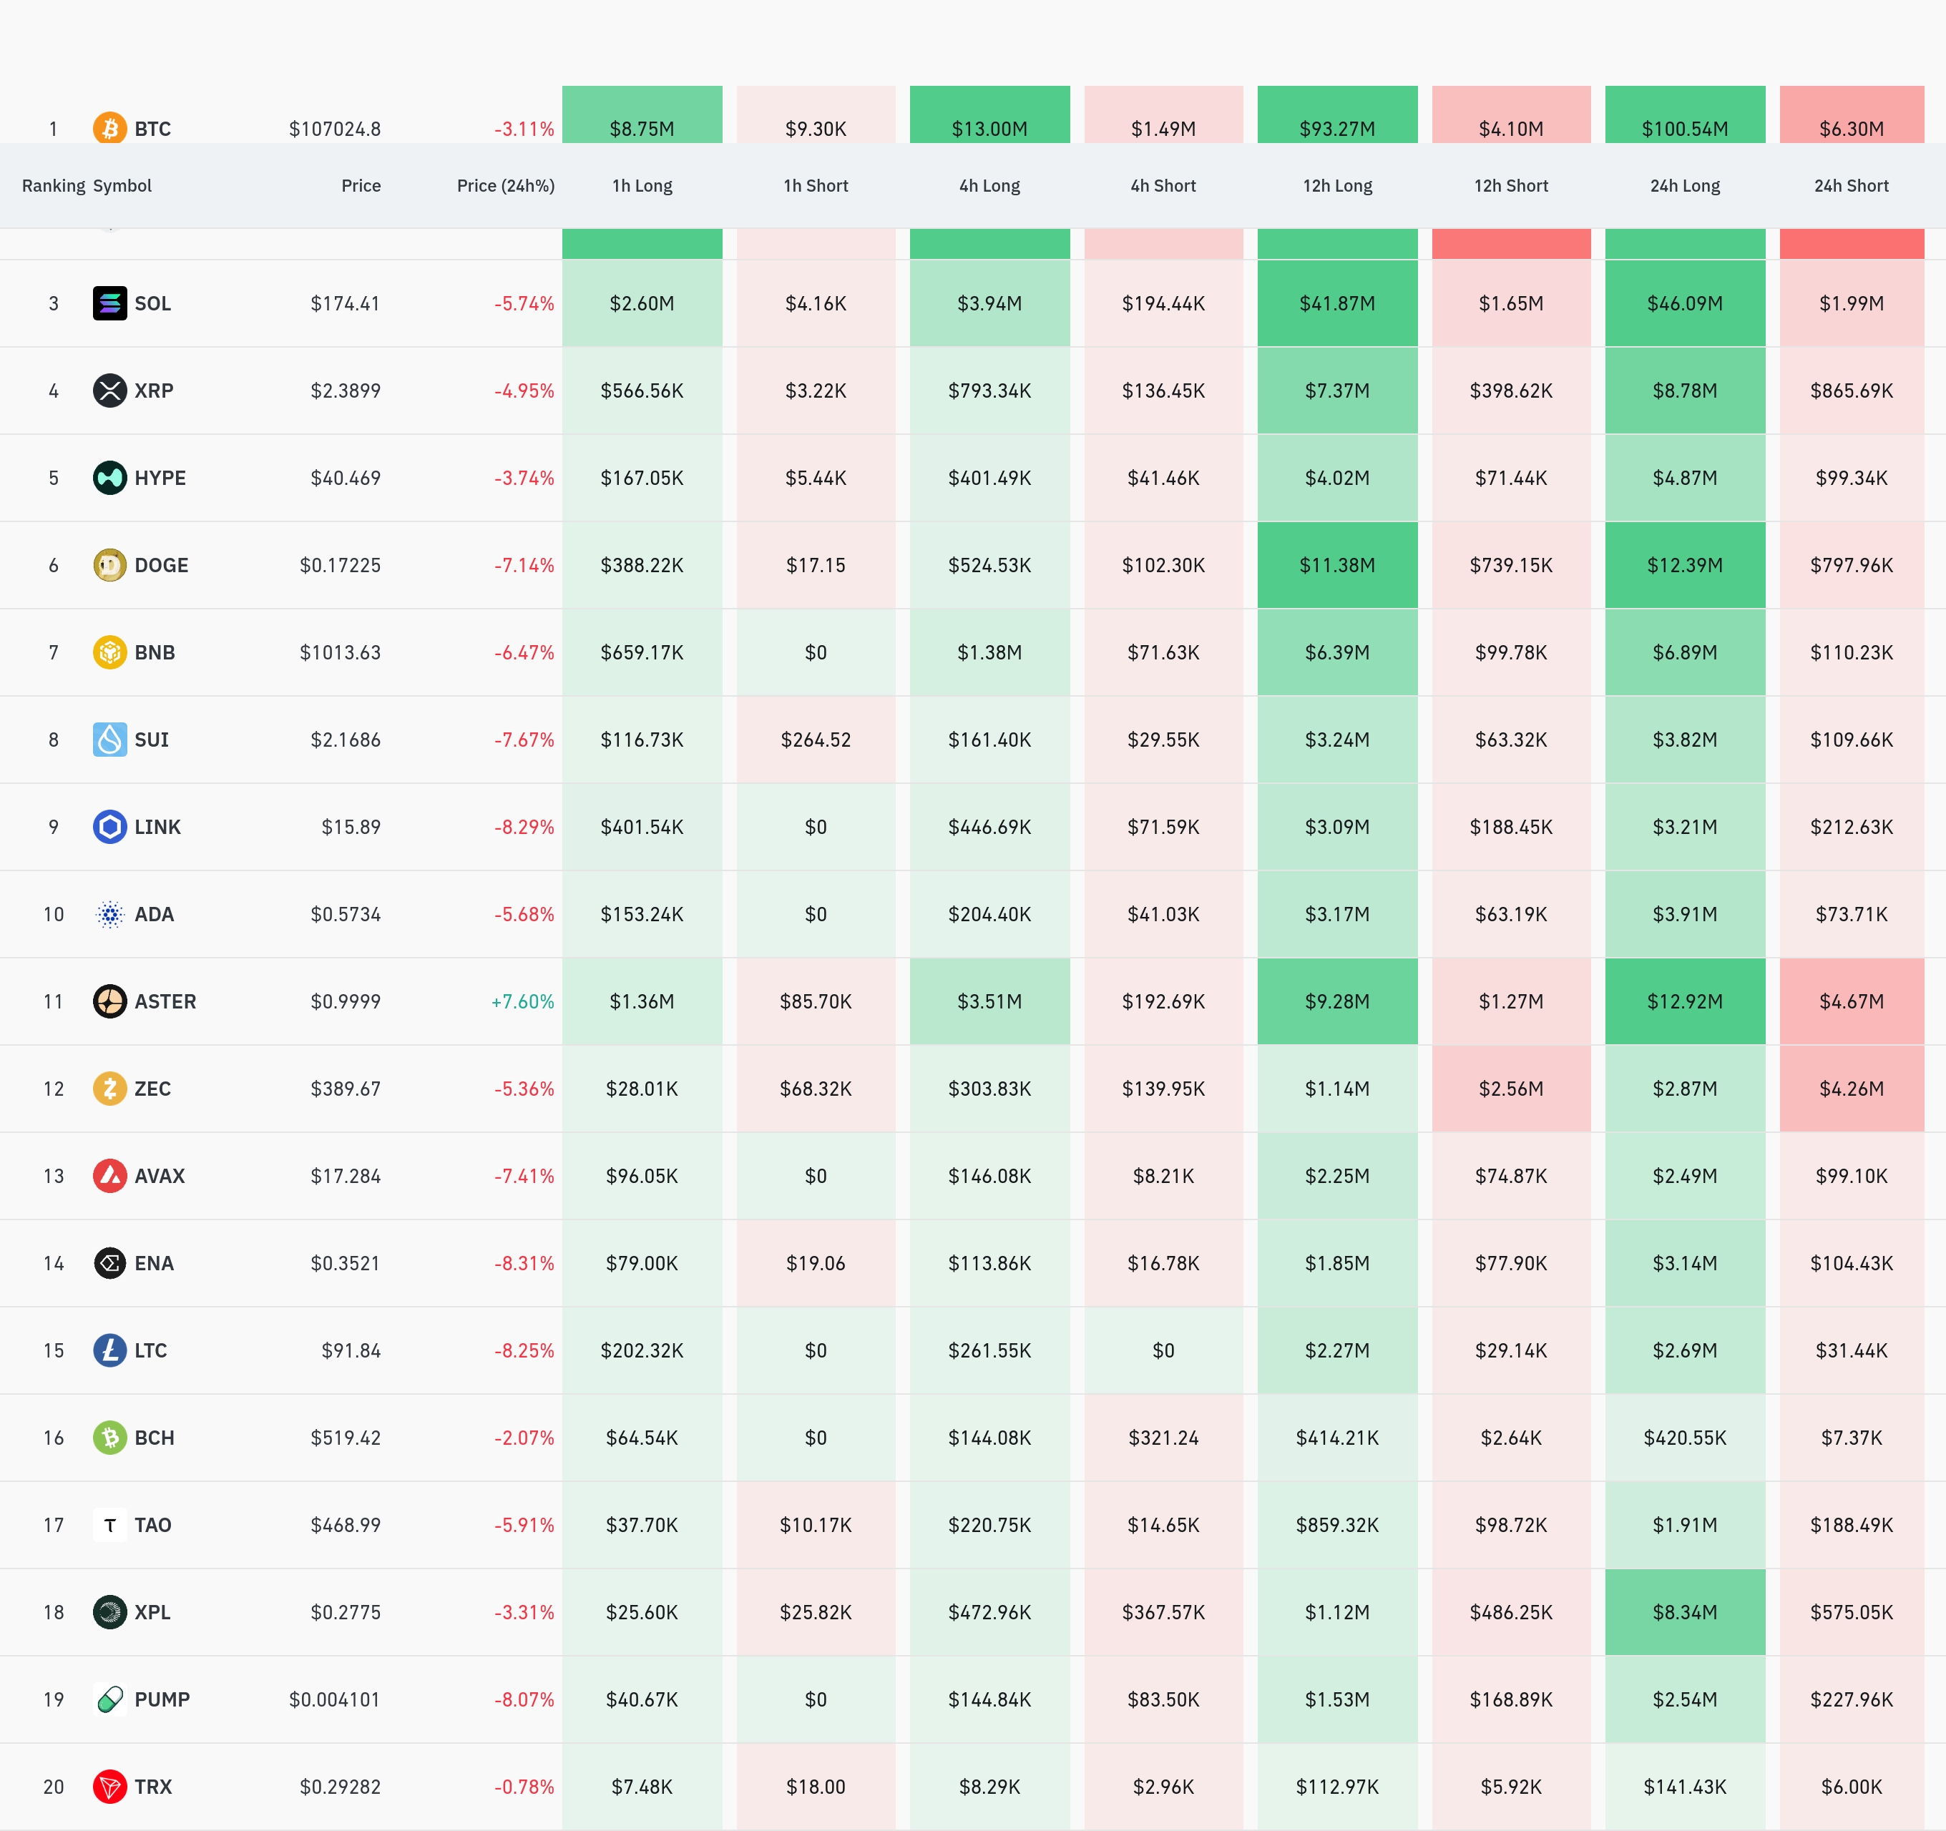Image resolution: width=1946 pixels, height=1831 pixels.
Task: Sort table by Price (24h%) header
Action: click(505, 186)
